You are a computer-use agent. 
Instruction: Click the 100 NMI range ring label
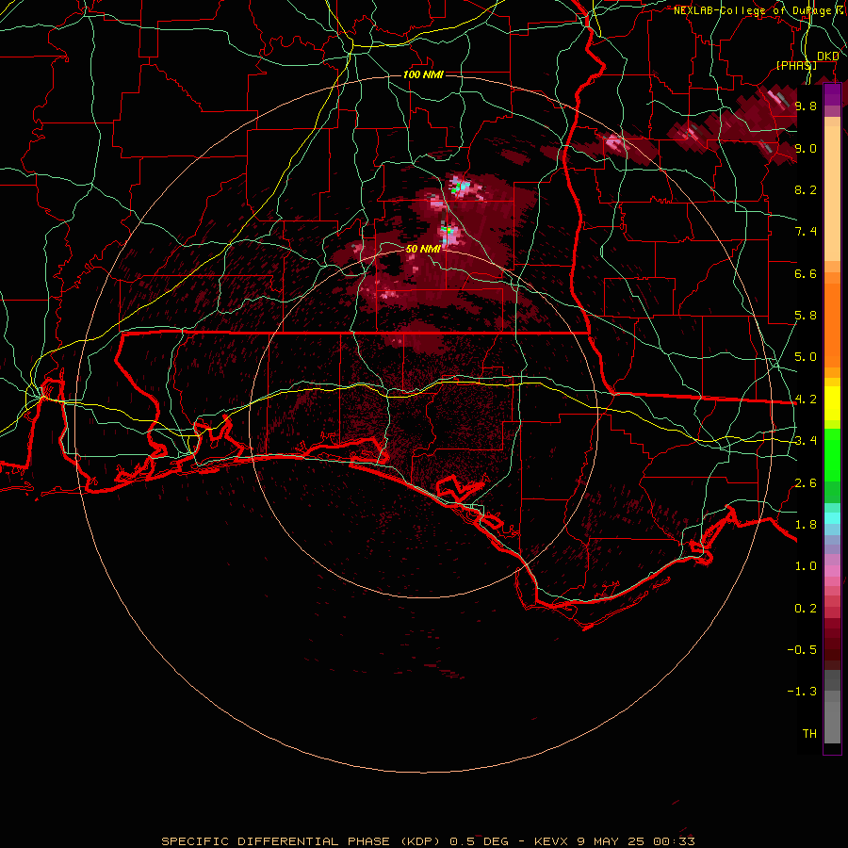click(423, 74)
